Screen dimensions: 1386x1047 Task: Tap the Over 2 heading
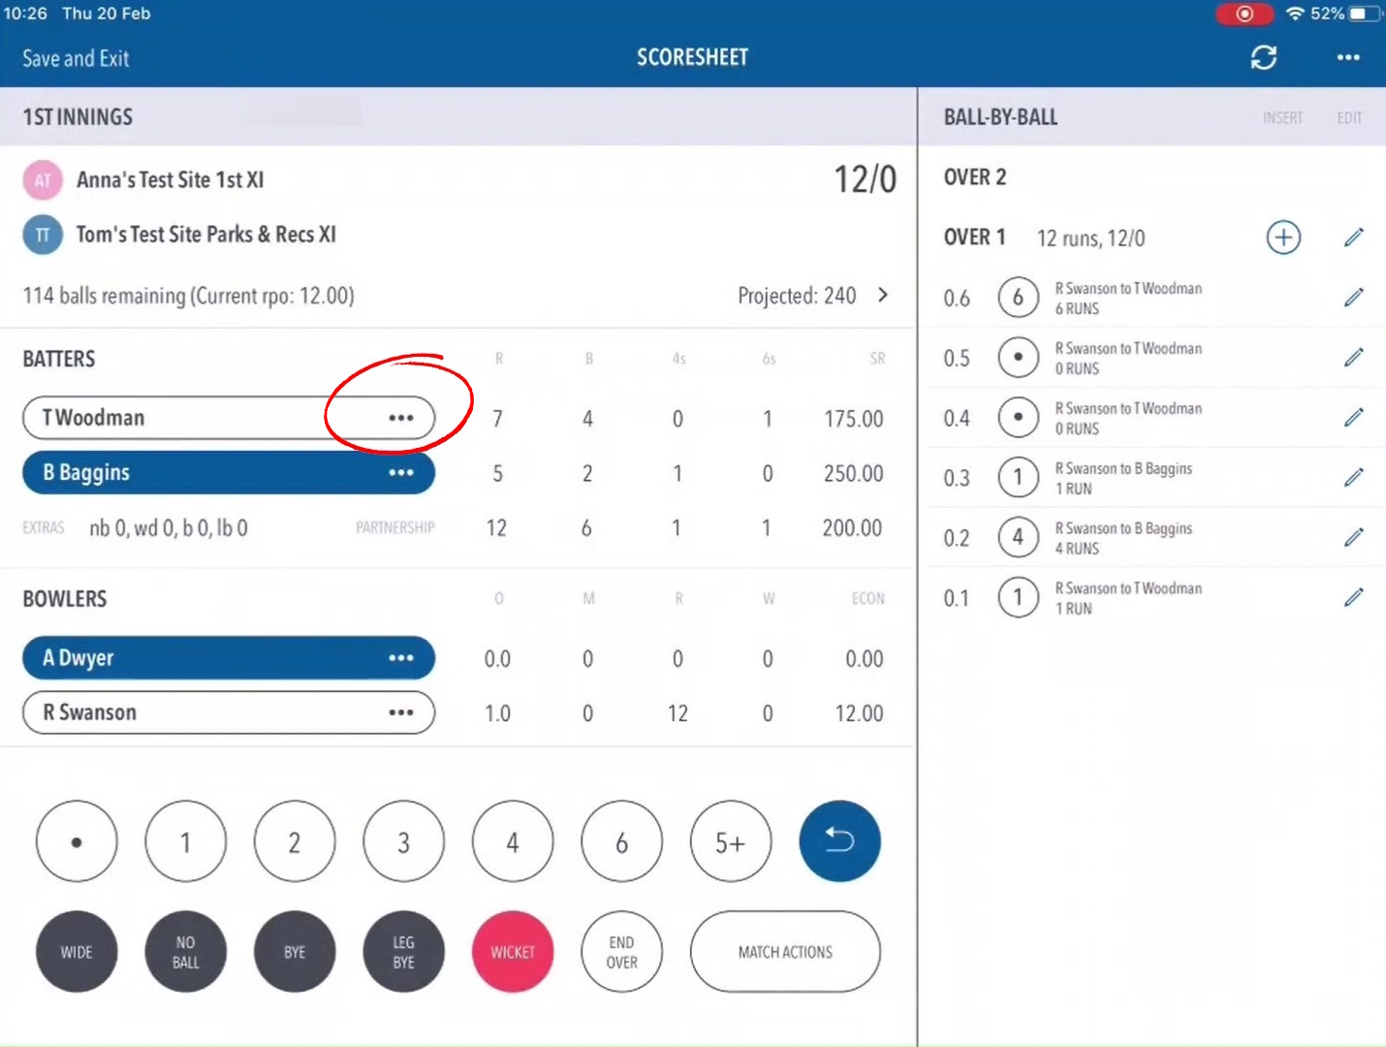[x=975, y=177]
